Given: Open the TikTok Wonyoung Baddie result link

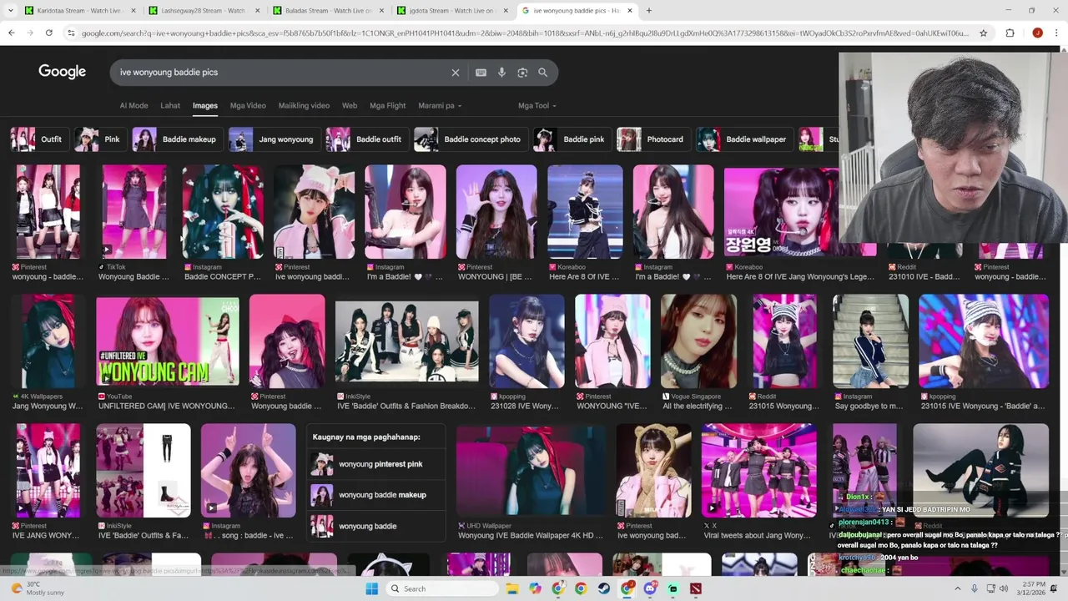Looking at the screenshot, I should pyautogui.click(x=133, y=277).
